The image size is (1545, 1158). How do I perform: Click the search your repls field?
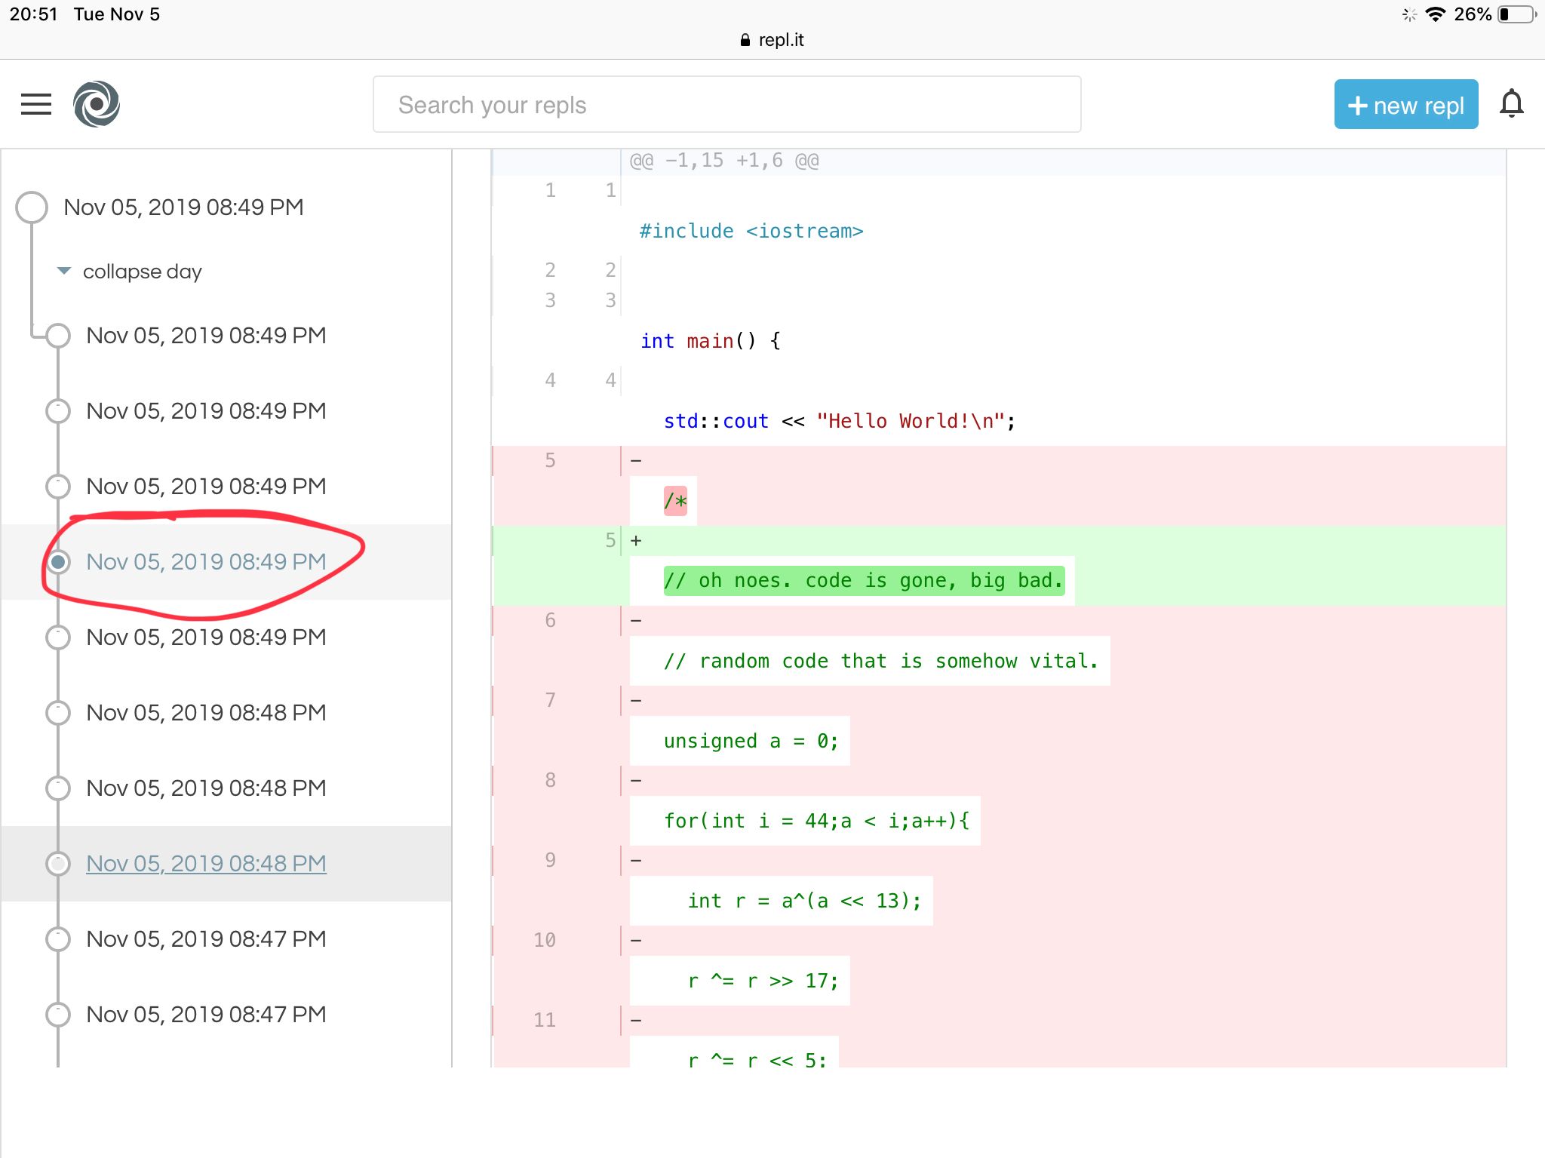click(x=726, y=104)
